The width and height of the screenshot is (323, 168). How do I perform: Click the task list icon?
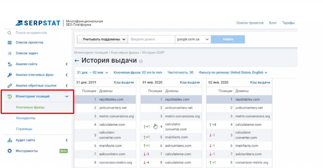[x=10, y=53]
